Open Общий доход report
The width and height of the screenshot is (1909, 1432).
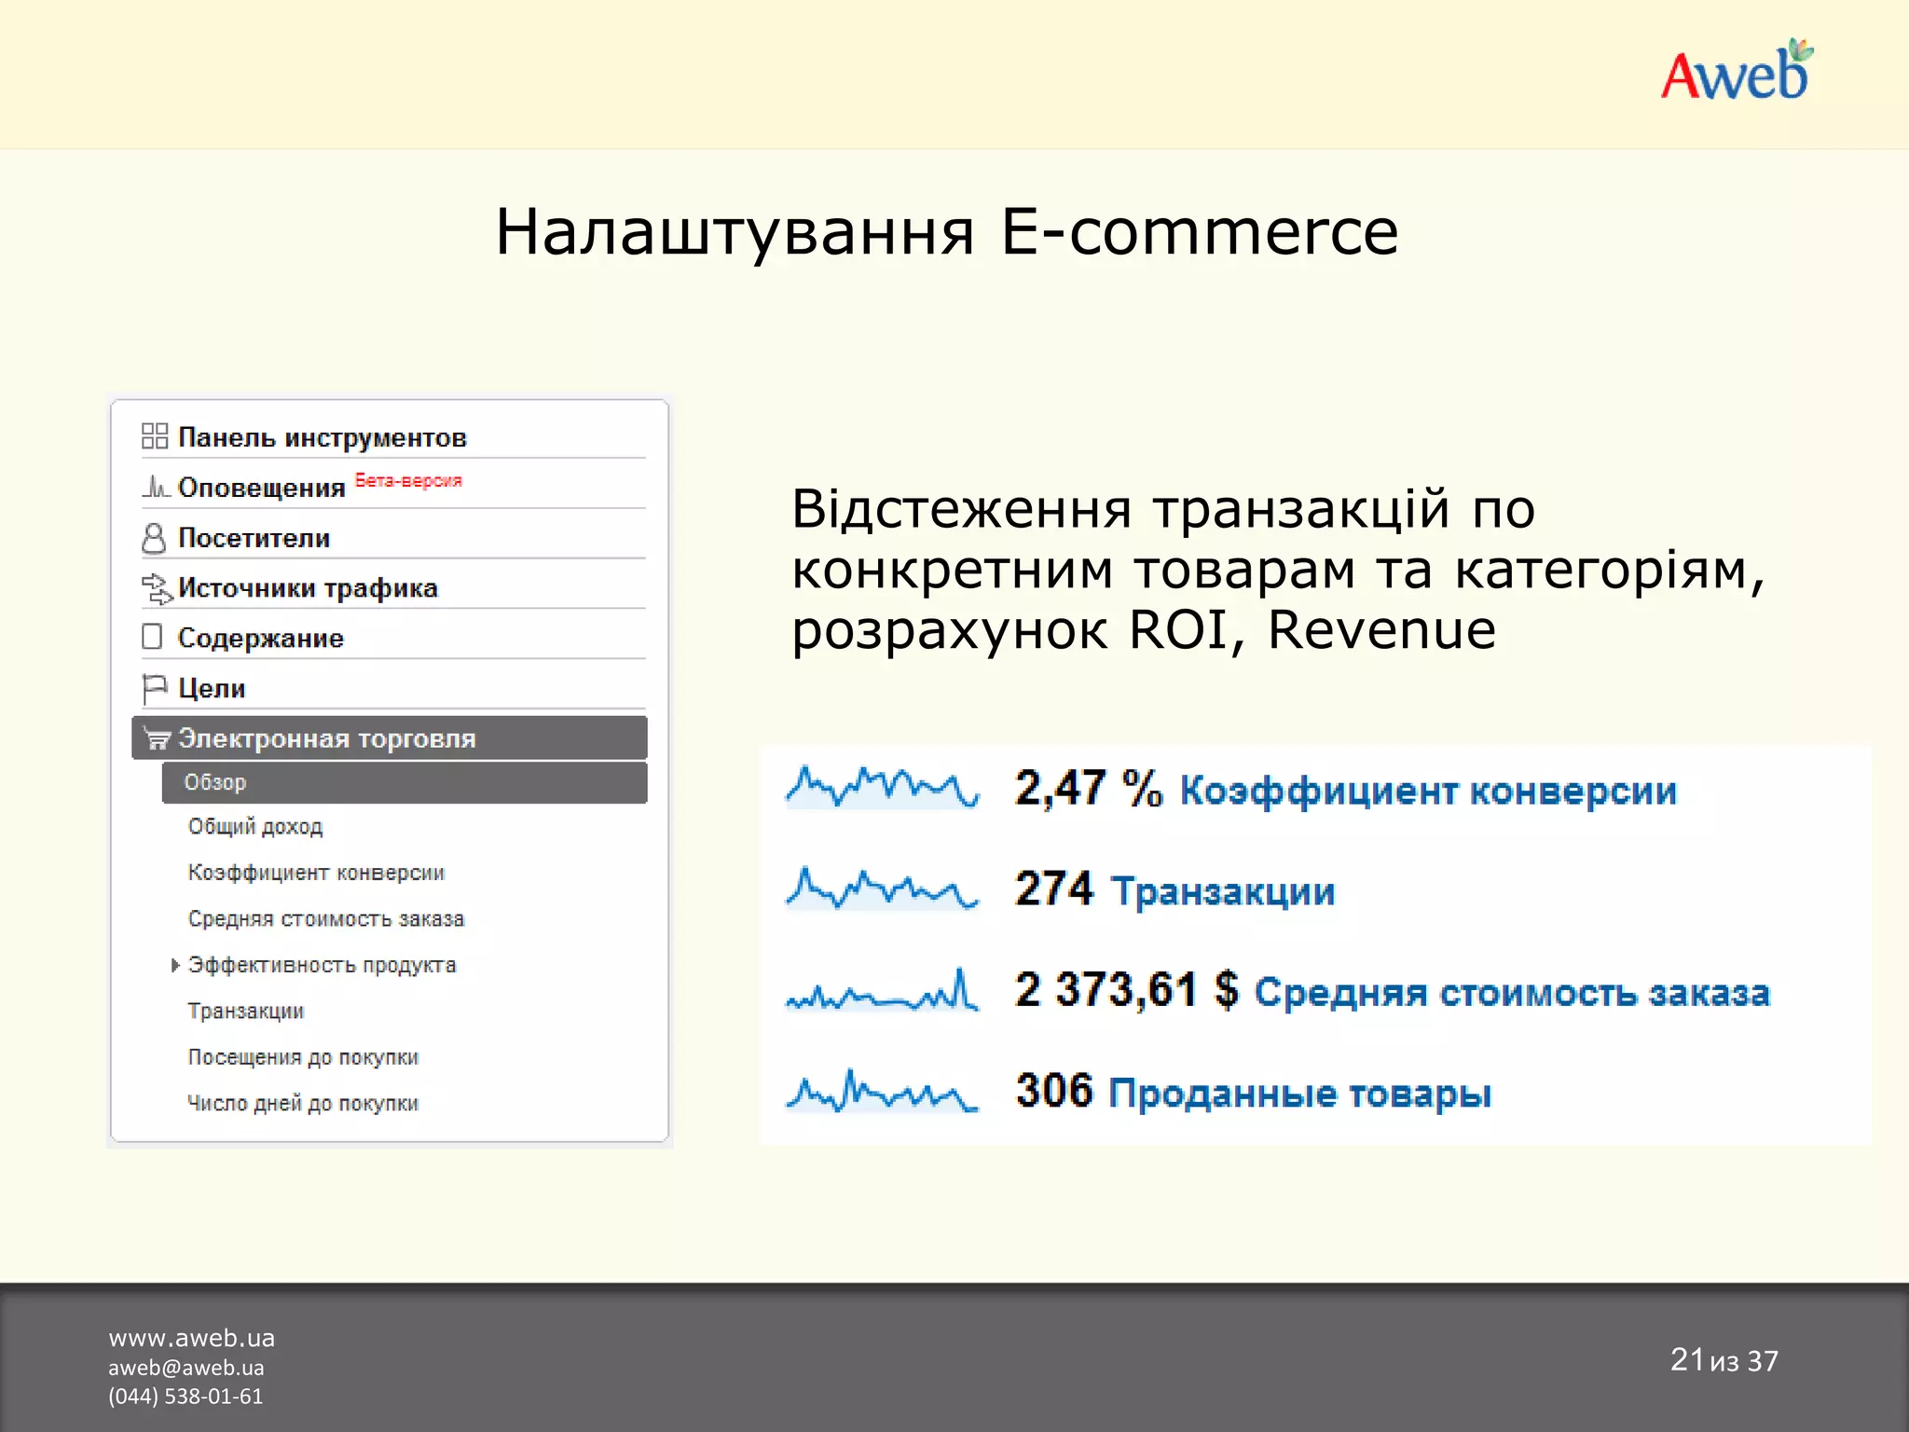(255, 827)
